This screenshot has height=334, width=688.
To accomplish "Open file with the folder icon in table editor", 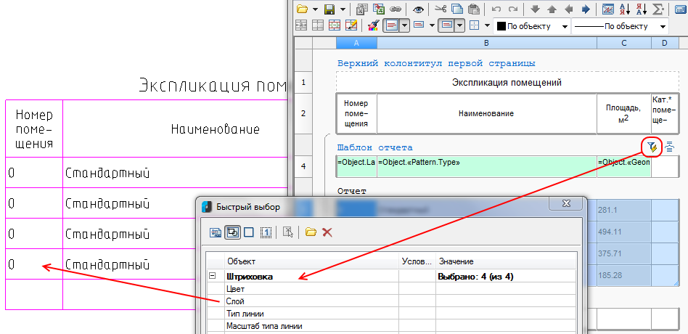I will point(302,9).
